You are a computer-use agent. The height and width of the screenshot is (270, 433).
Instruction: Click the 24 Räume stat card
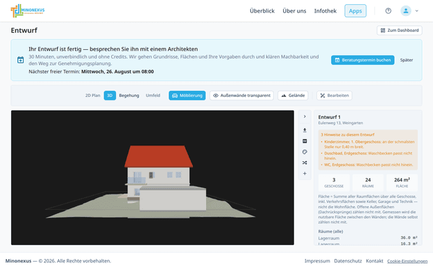coord(368,182)
